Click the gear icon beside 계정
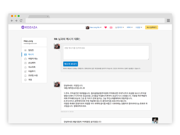 (x=25, y=80)
